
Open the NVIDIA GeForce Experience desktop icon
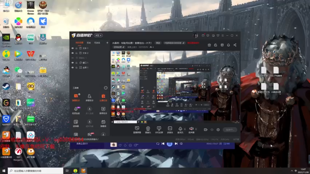point(6,40)
